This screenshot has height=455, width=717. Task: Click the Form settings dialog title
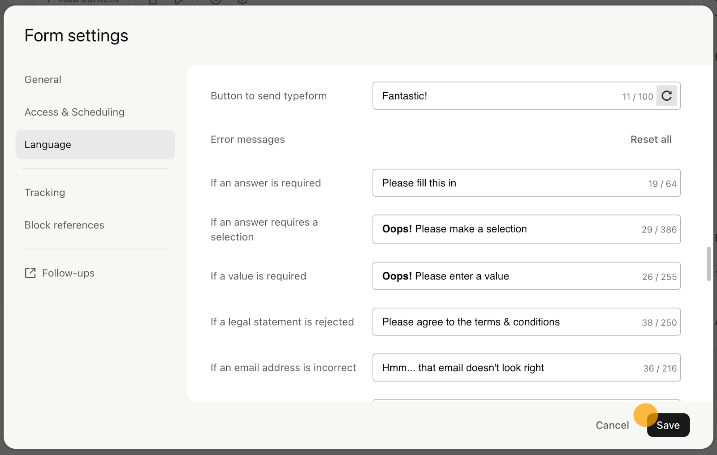tap(76, 36)
